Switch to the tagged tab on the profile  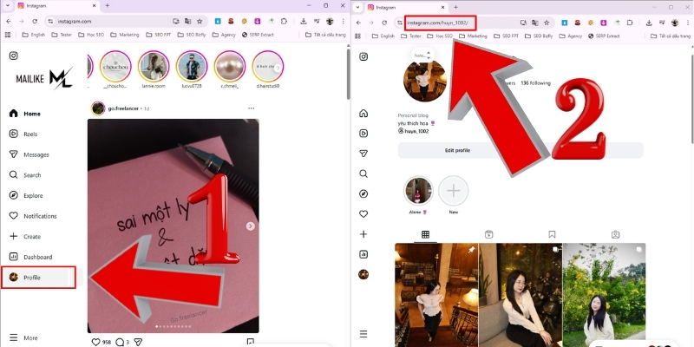pyautogui.click(x=615, y=234)
